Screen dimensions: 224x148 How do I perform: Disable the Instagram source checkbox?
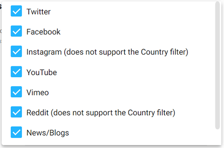(x=16, y=52)
